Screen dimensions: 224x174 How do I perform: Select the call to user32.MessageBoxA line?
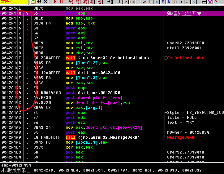[103, 137]
